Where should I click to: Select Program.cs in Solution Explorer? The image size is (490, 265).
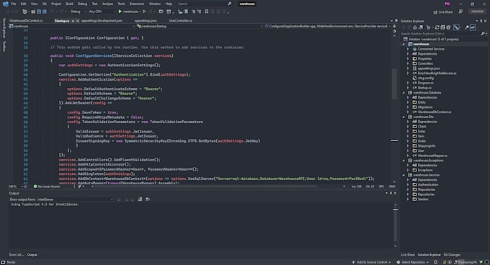pos(425,83)
